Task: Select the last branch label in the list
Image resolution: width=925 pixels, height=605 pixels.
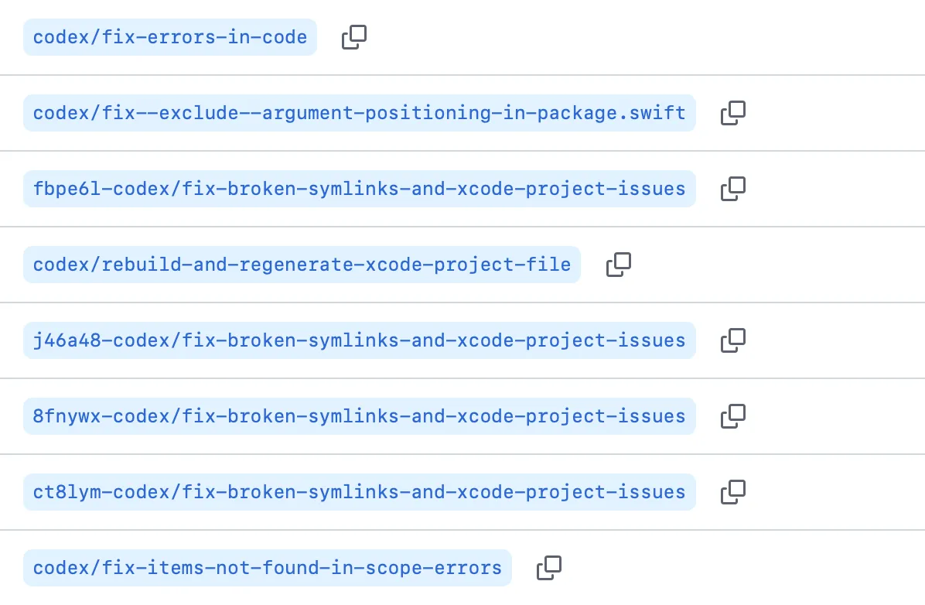Action: [267, 568]
